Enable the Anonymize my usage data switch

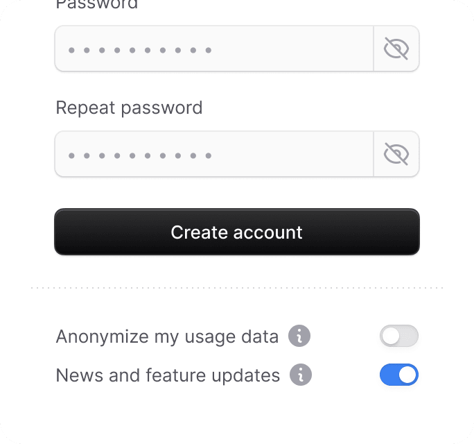coord(399,336)
